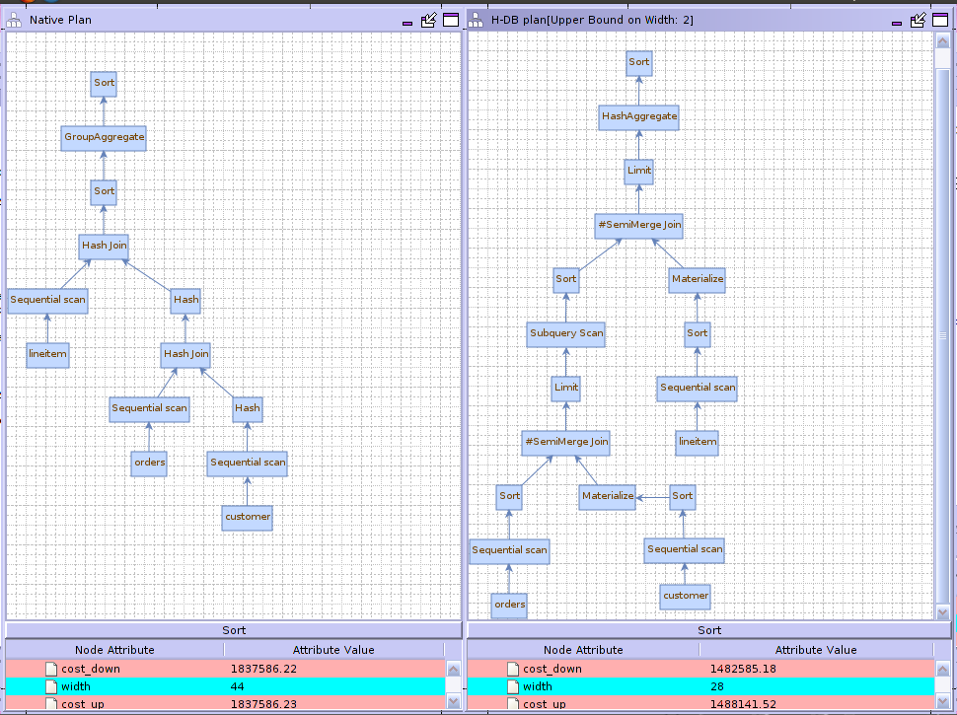Click up arrow of H-DB attribute table scrollbar
This screenshot has width=957, height=715.
[x=942, y=670]
